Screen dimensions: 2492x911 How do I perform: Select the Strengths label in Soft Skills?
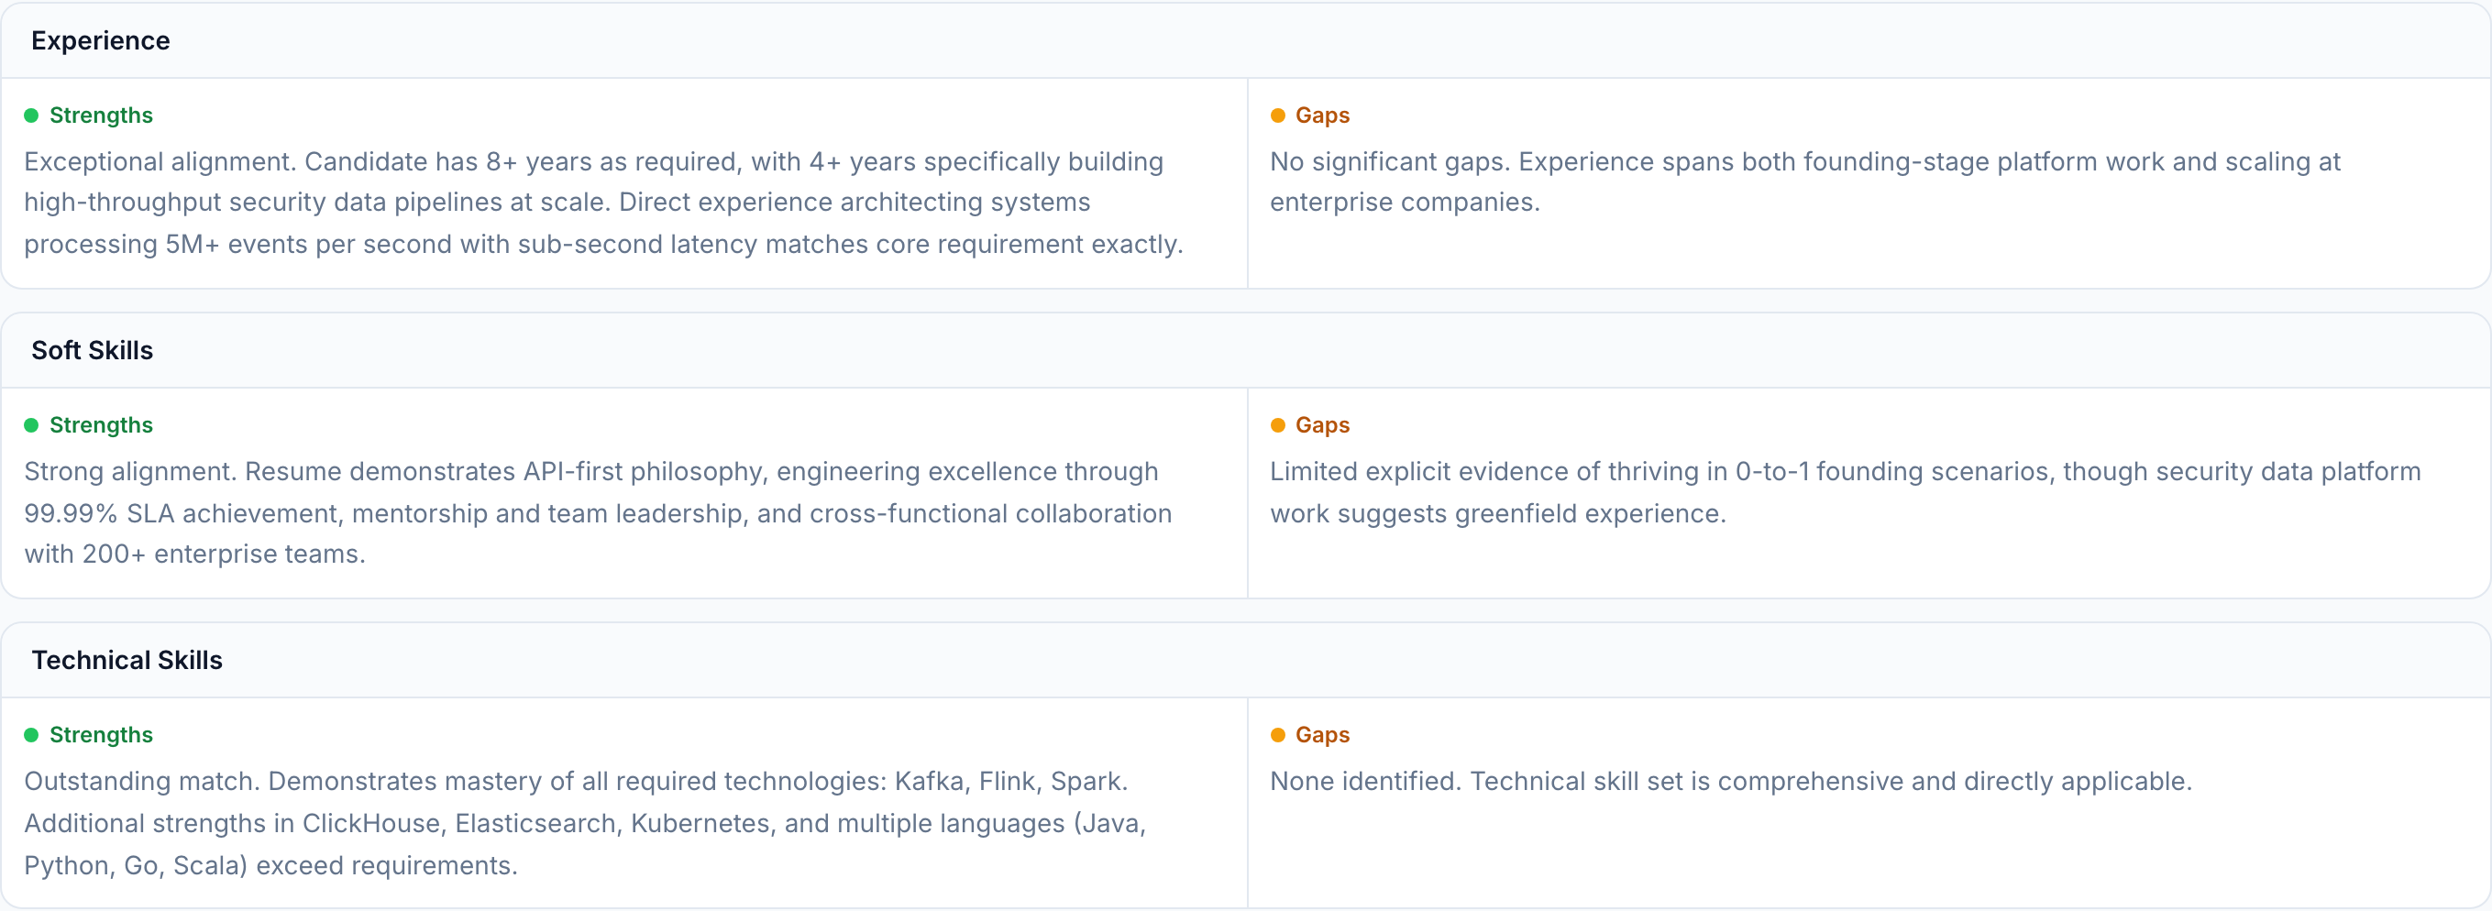coord(101,425)
